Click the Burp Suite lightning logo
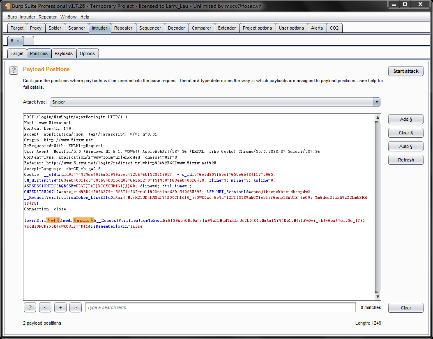The width and height of the screenshot is (433, 339). (x=7, y=6)
